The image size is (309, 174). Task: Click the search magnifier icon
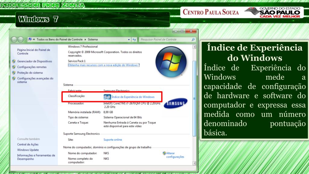(x=193, y=40)
